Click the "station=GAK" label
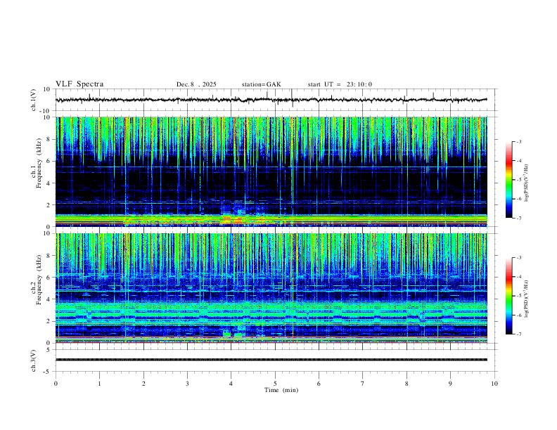557x430 pixels. coord(261,84)
